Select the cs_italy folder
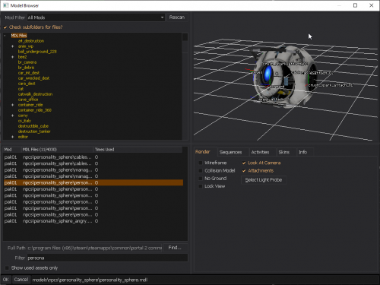The width and height of the screenshot is (380, 285). [x=24, y=121]
